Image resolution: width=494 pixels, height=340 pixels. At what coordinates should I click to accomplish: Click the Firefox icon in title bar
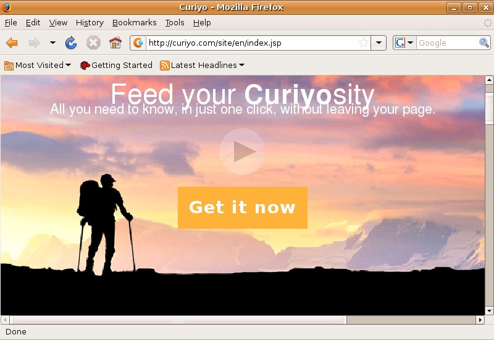pyautogui.click(x=6, y=7)
